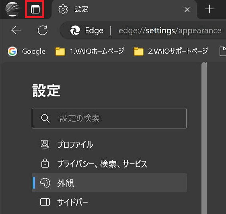This screenshot has height=214, width=226.
Task: Open the Google bookmark
Action: tap(27, 51)
